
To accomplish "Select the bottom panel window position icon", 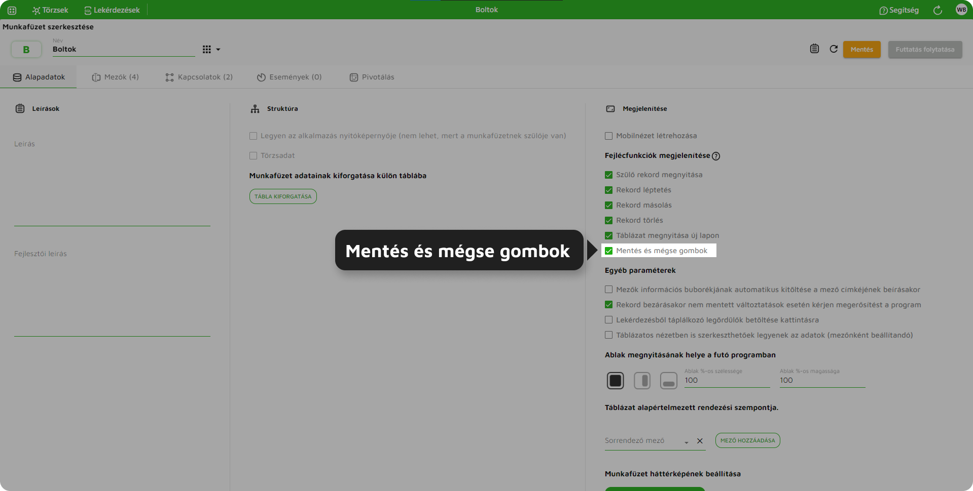I will coord(669,381).
